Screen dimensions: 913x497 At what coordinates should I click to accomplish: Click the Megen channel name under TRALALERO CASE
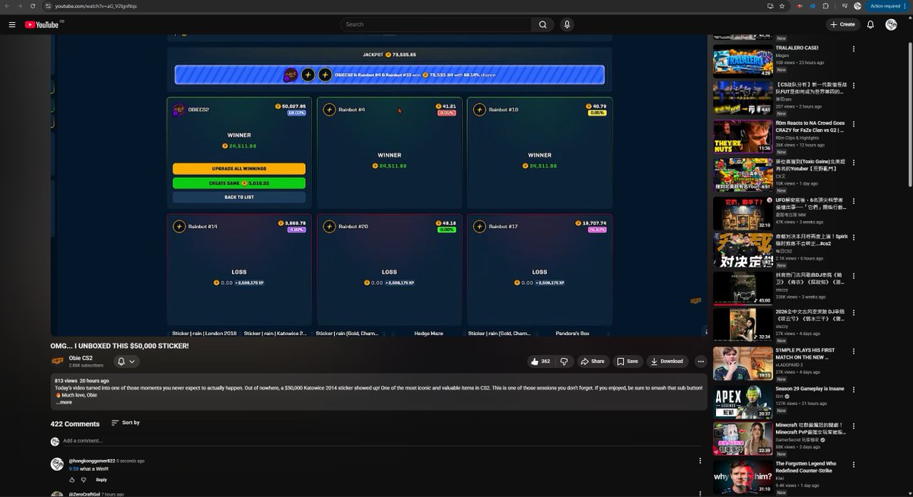(x=781, y=55)
